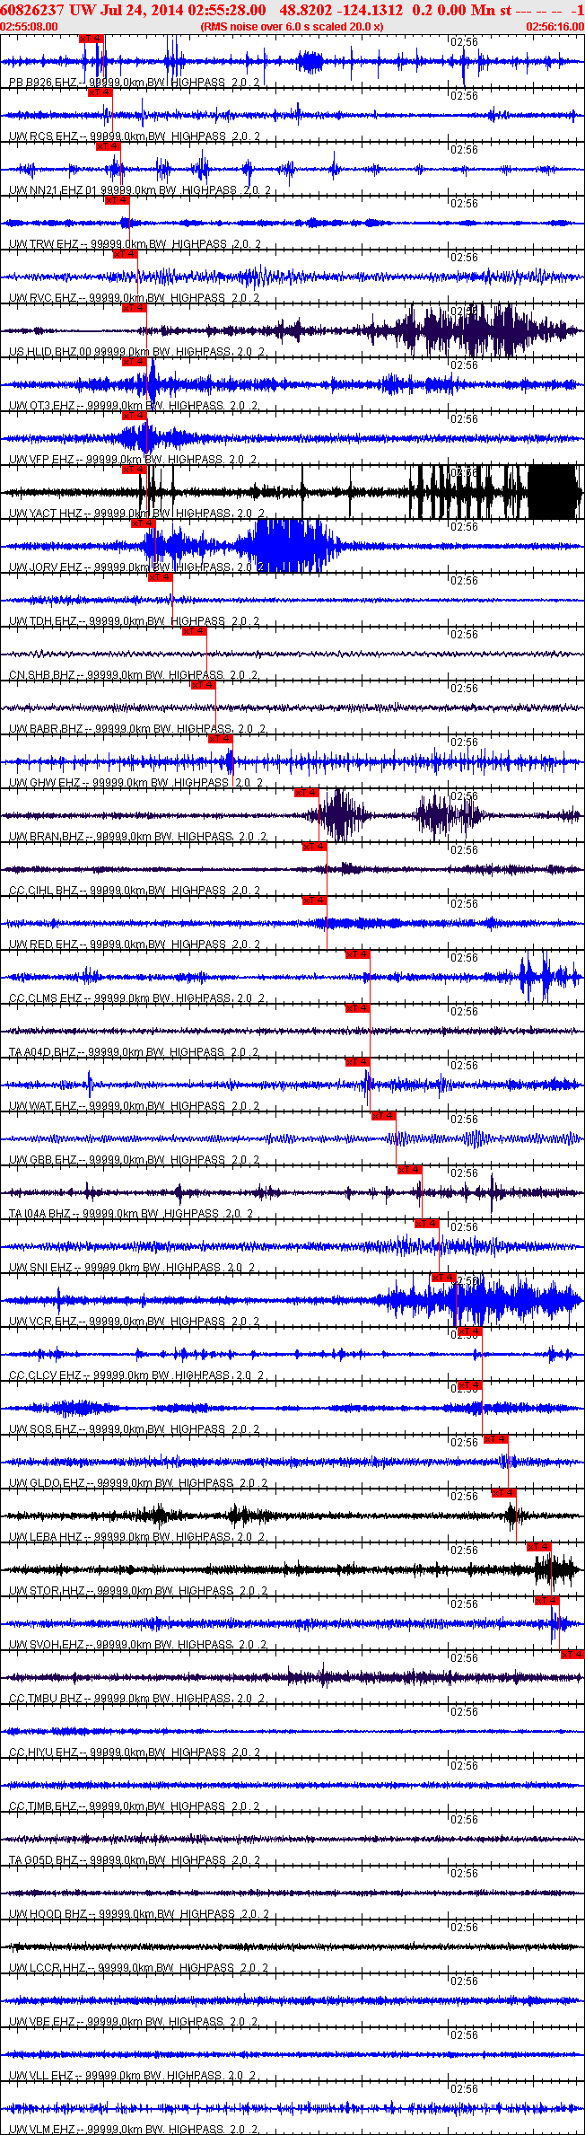Select the red pick flag on UW BRAN trace
This screenshot has height=2135, width=585.
coord(307,793)
